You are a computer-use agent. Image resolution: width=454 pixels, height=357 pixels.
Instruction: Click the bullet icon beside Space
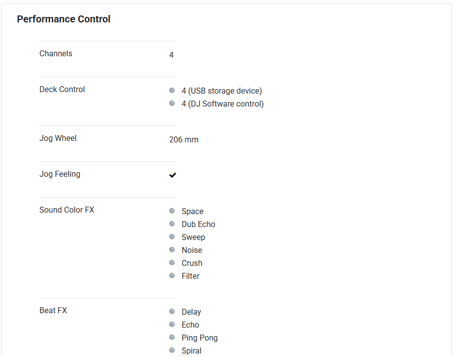tap(172, 211)
